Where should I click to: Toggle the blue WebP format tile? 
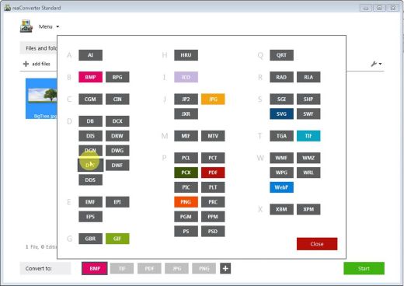281,187
